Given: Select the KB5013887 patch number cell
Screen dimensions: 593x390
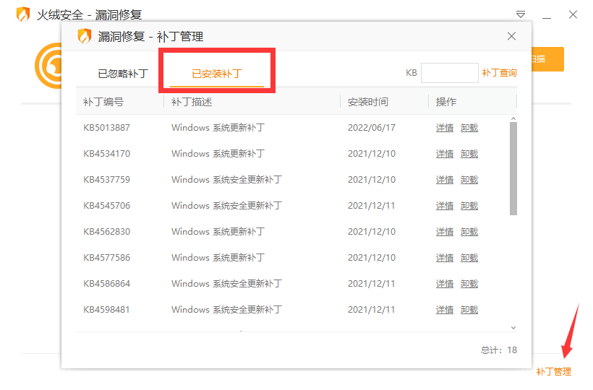Looking at the screenshot, I should (106, 128).
